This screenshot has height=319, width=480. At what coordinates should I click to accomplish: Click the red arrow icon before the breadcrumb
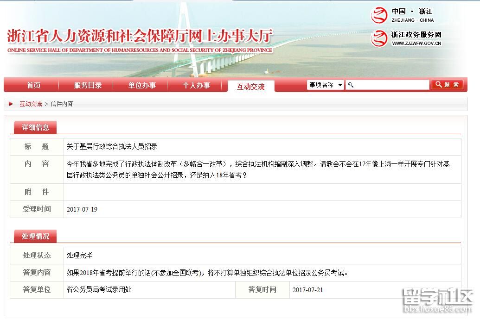tap(11, 104)
